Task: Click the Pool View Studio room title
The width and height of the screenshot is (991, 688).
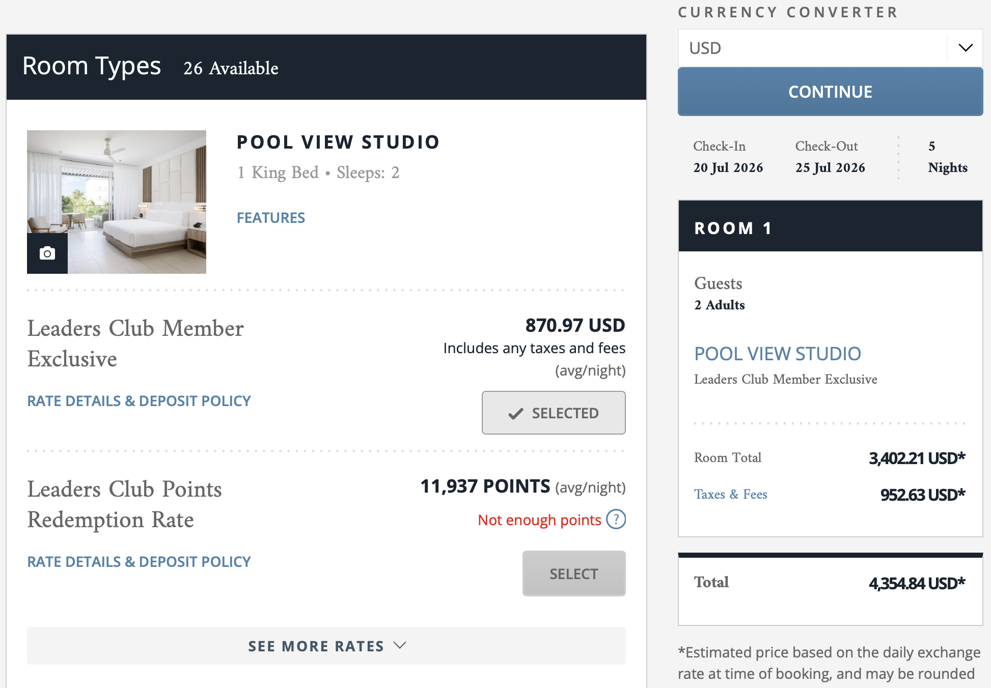Action: coord(338,142)
